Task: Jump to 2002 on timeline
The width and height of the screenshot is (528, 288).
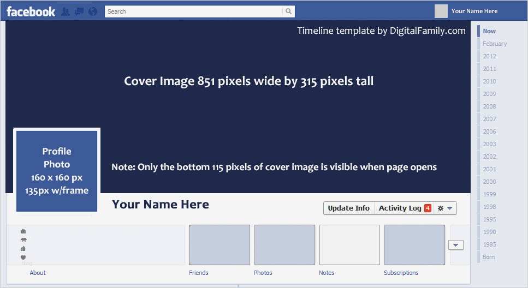Action: (x=489, y=157)
